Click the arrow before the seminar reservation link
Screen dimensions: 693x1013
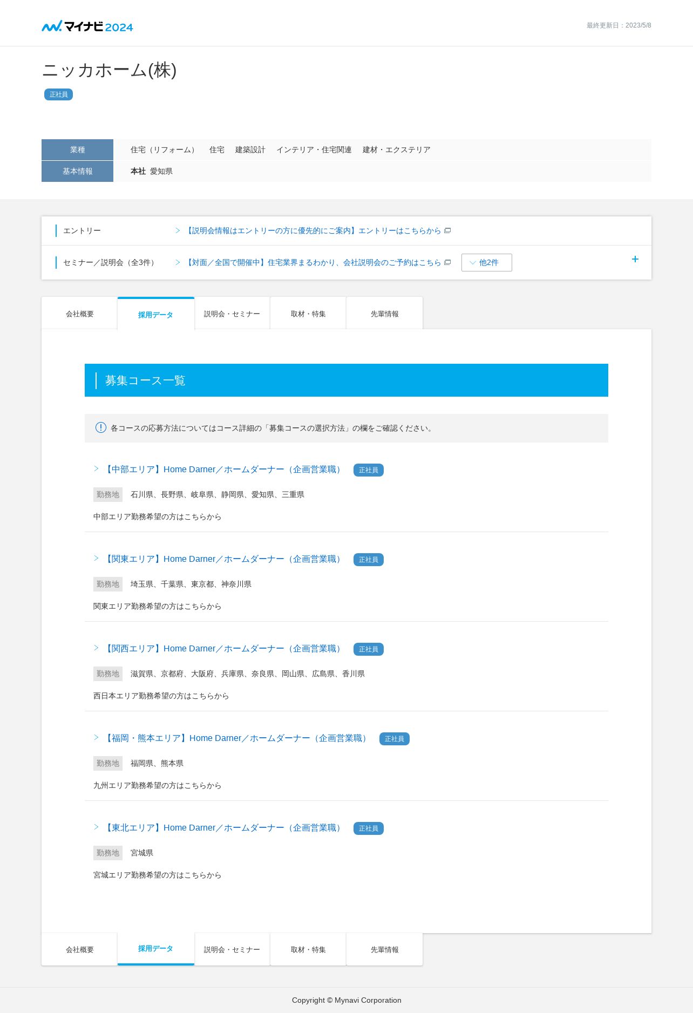point(178,262)
